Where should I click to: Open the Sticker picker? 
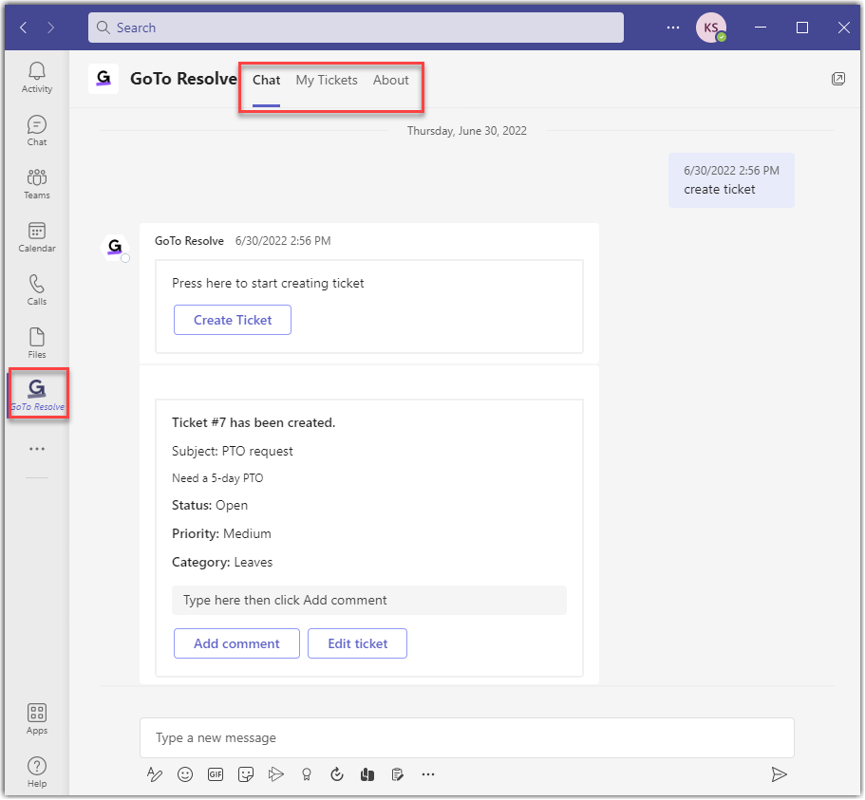[x=246, y=774]
